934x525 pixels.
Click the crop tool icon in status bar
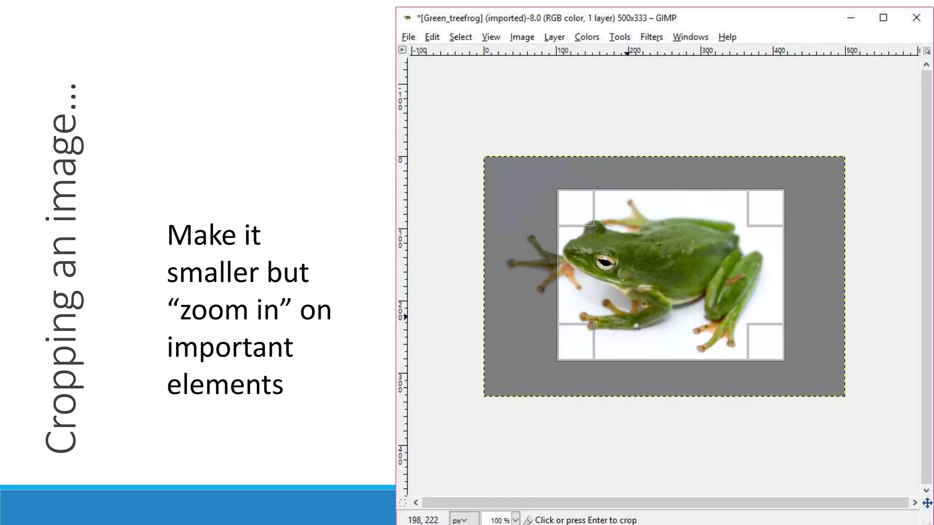pyautogui.click(x=528, y=520)
